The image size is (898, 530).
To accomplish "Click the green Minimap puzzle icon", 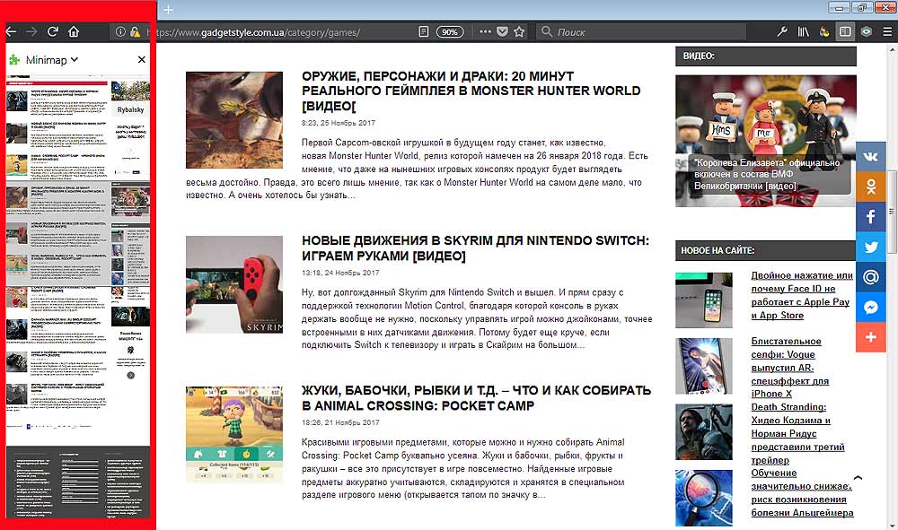I will (x=14, y=59).
